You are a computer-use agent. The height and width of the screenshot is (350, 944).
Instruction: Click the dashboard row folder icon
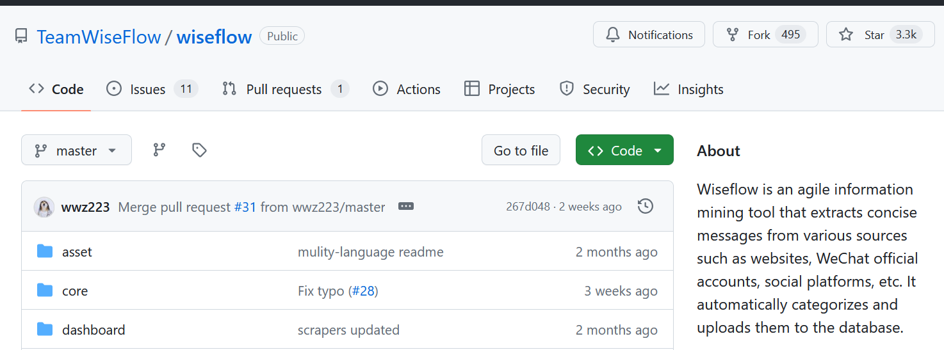[x=45, y=329]
